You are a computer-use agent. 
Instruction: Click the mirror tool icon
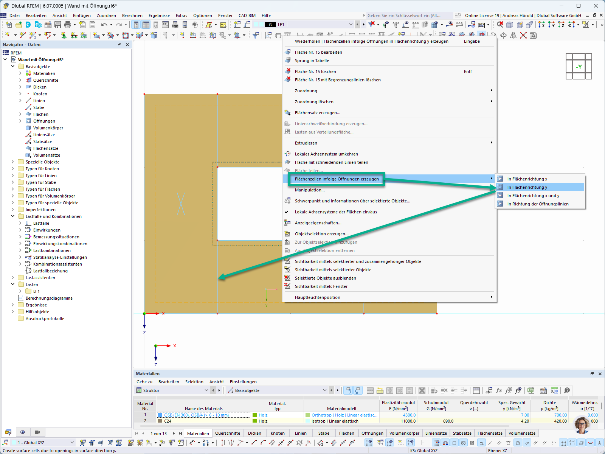point(513,35)
